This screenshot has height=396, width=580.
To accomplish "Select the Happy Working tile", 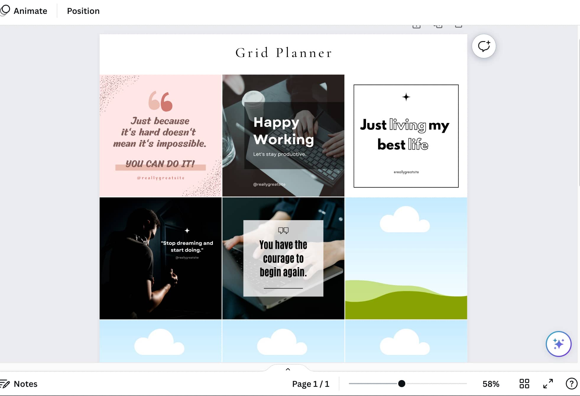I will click(283, 136).
